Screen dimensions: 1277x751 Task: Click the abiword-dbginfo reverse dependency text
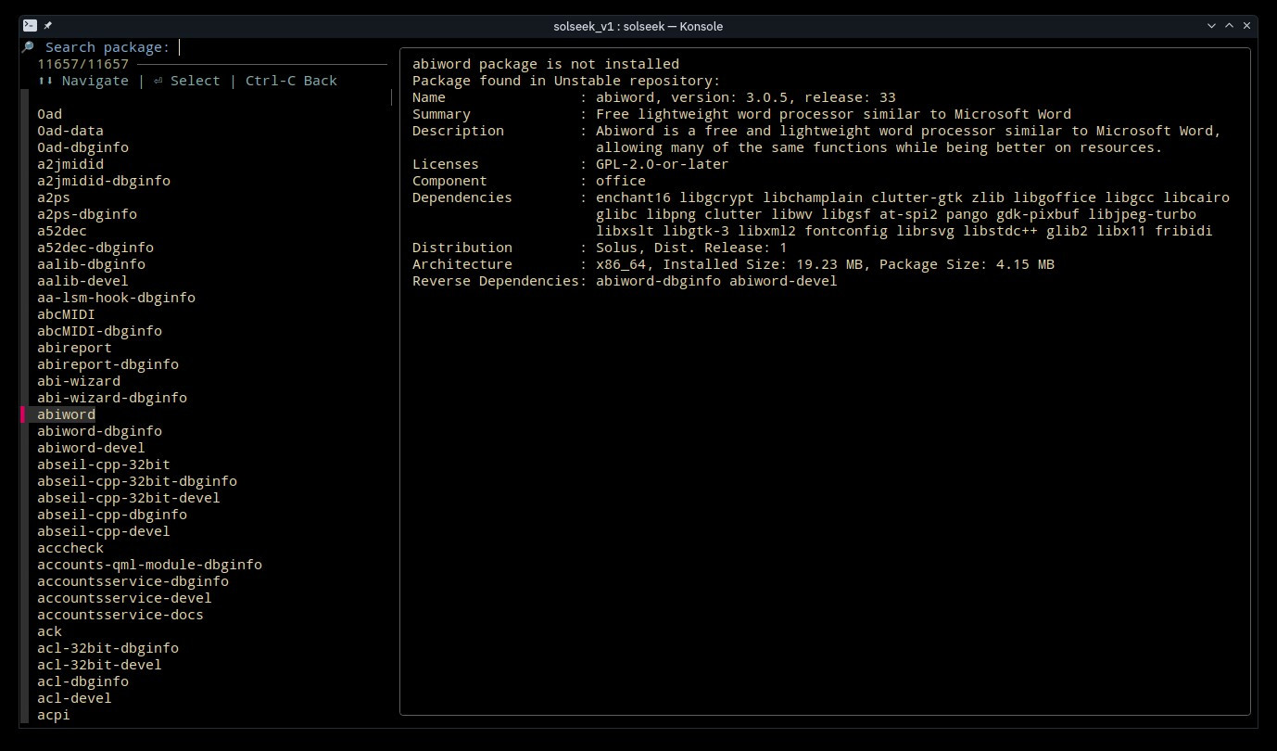click(x=658, y=281)
